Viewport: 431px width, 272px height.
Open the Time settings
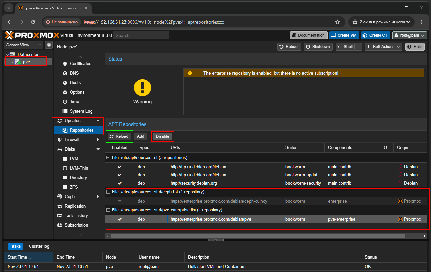tap(74, 101)
